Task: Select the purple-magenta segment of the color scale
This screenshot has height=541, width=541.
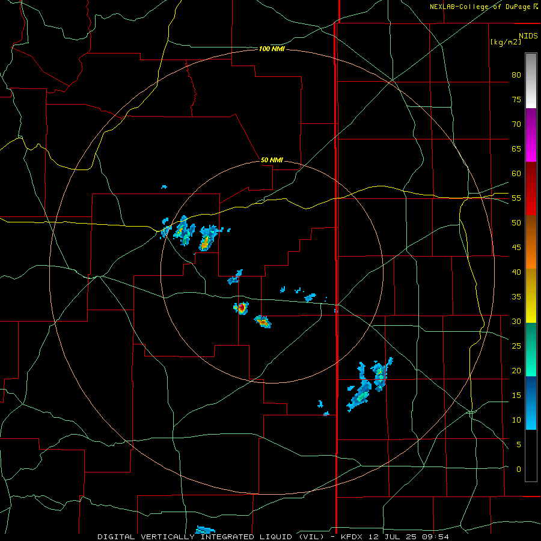Action: click(x=531, y=135)
